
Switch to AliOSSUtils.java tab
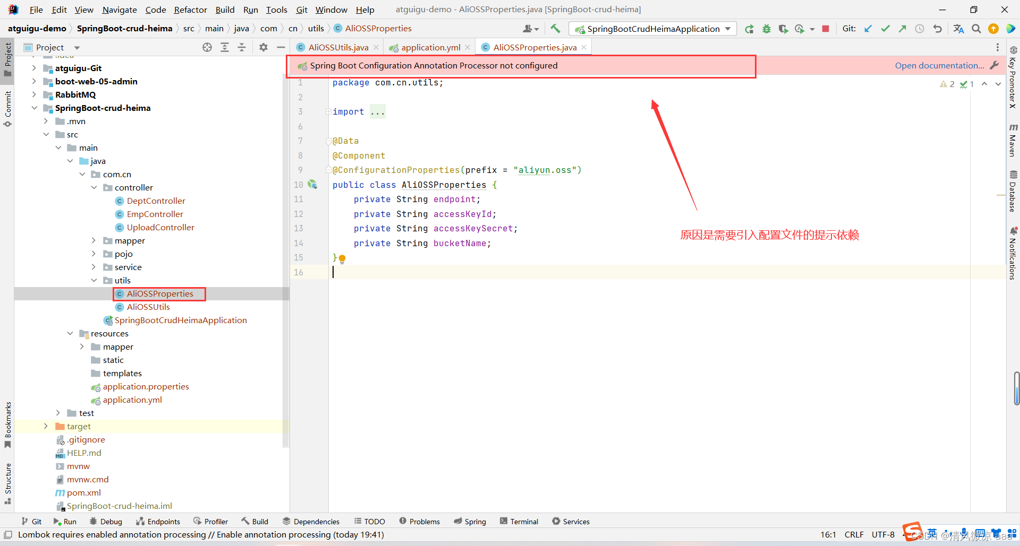[x=338, y=47]
